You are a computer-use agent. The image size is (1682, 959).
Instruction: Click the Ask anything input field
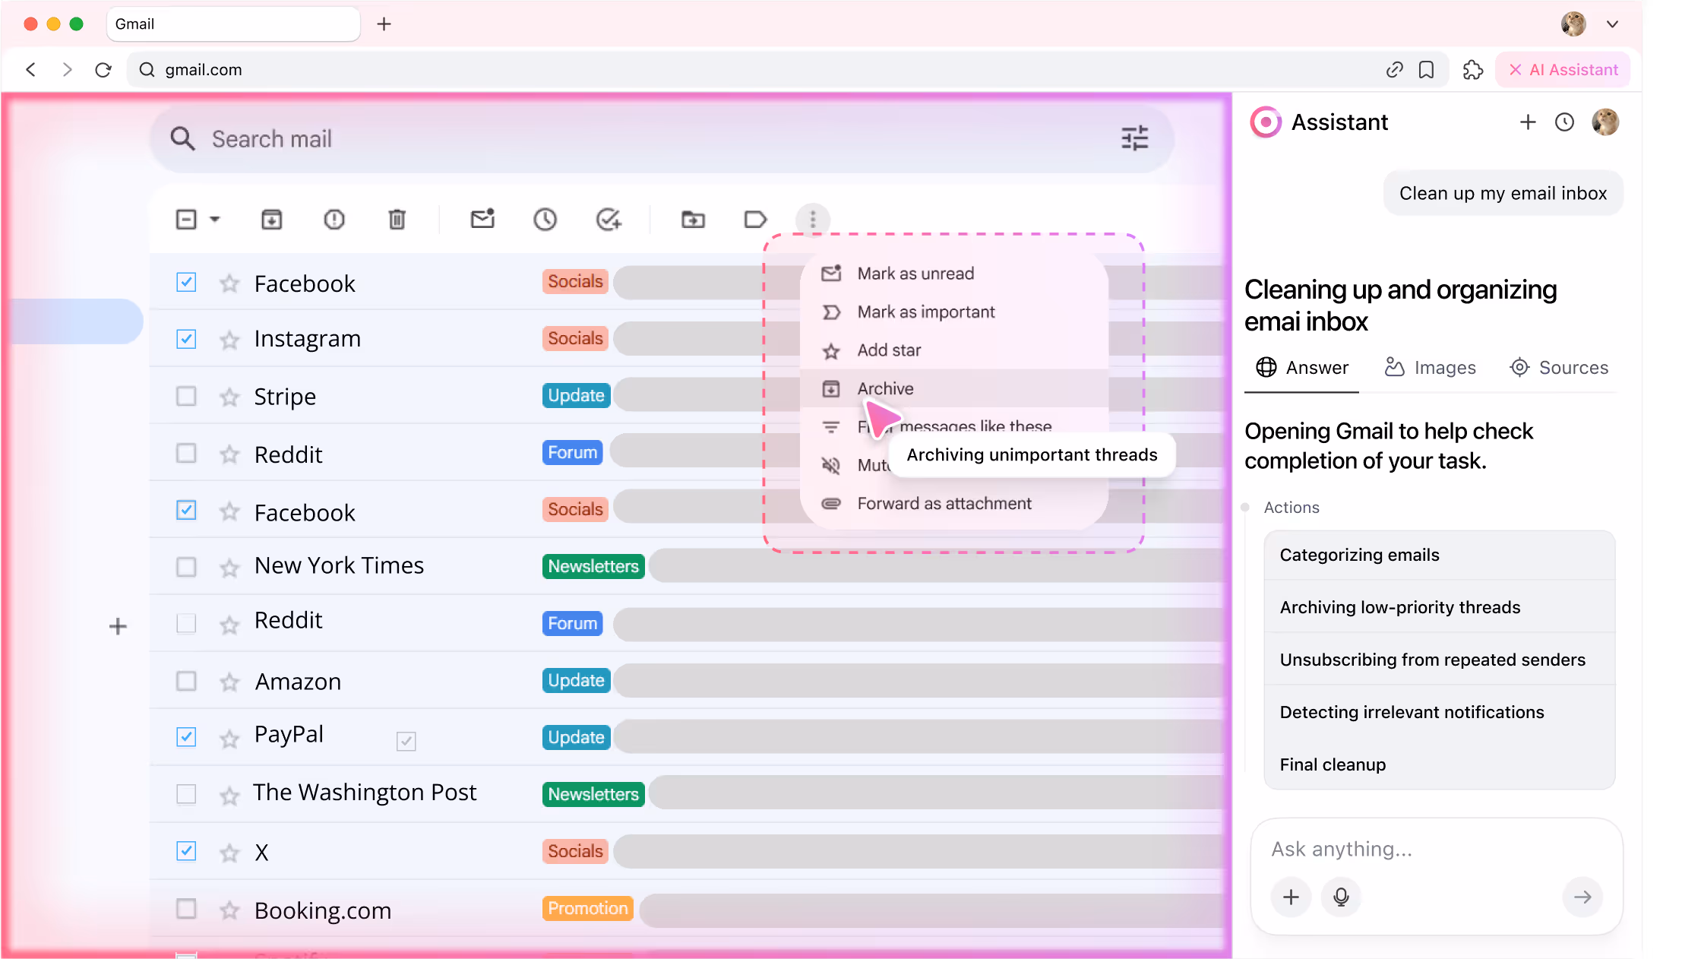[1436, 849]
